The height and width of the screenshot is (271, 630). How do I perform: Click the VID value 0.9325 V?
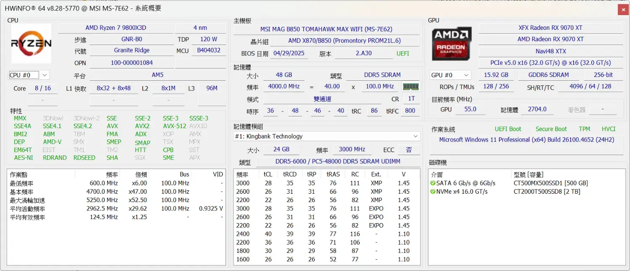pyautogui.click(x=211, y=208)
